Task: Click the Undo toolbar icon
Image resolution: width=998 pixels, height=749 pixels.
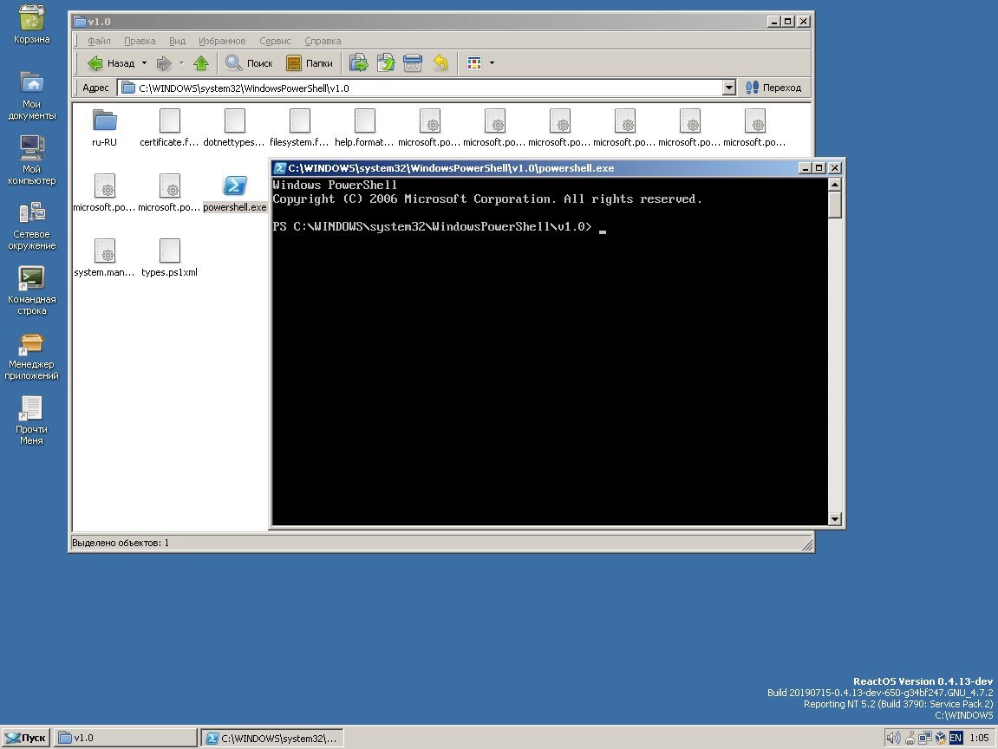Action: pos(440,63)
